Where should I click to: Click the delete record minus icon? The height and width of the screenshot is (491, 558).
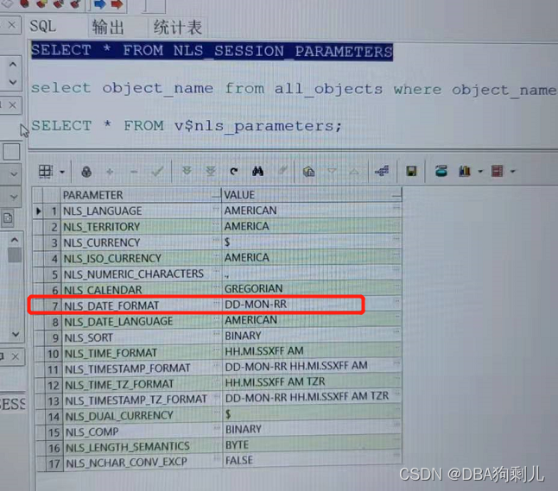click(x=134, y=172)
